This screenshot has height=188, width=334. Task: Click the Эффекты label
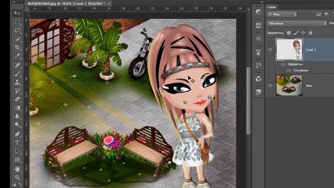coord(295,64)
